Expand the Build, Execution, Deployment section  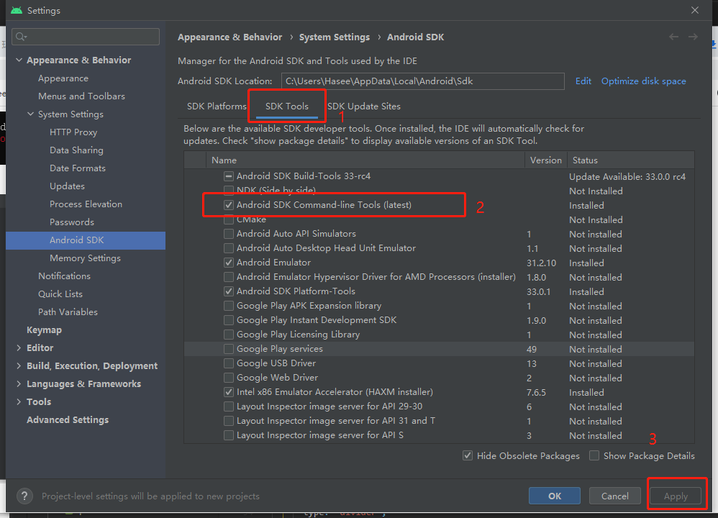(19, 366)
